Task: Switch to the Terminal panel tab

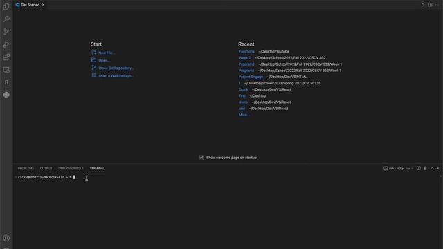Action: tap(97, 169)
